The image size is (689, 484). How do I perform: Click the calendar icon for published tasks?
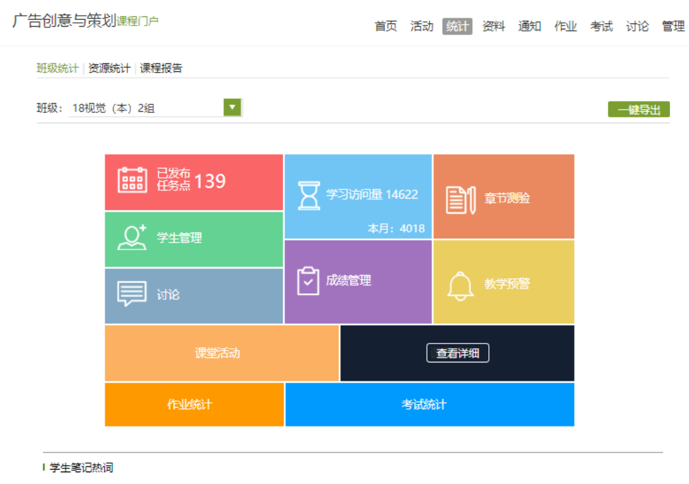[132, 180]
